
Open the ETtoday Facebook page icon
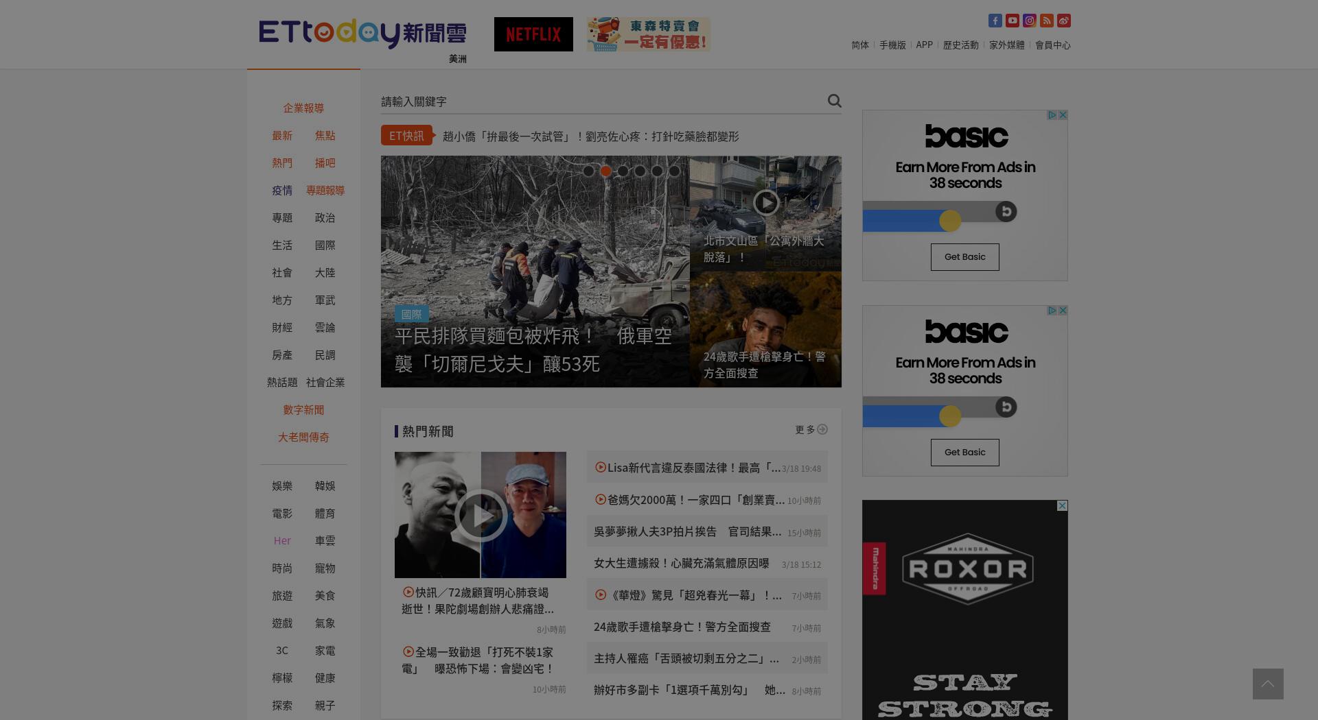[x=995, y=21]
